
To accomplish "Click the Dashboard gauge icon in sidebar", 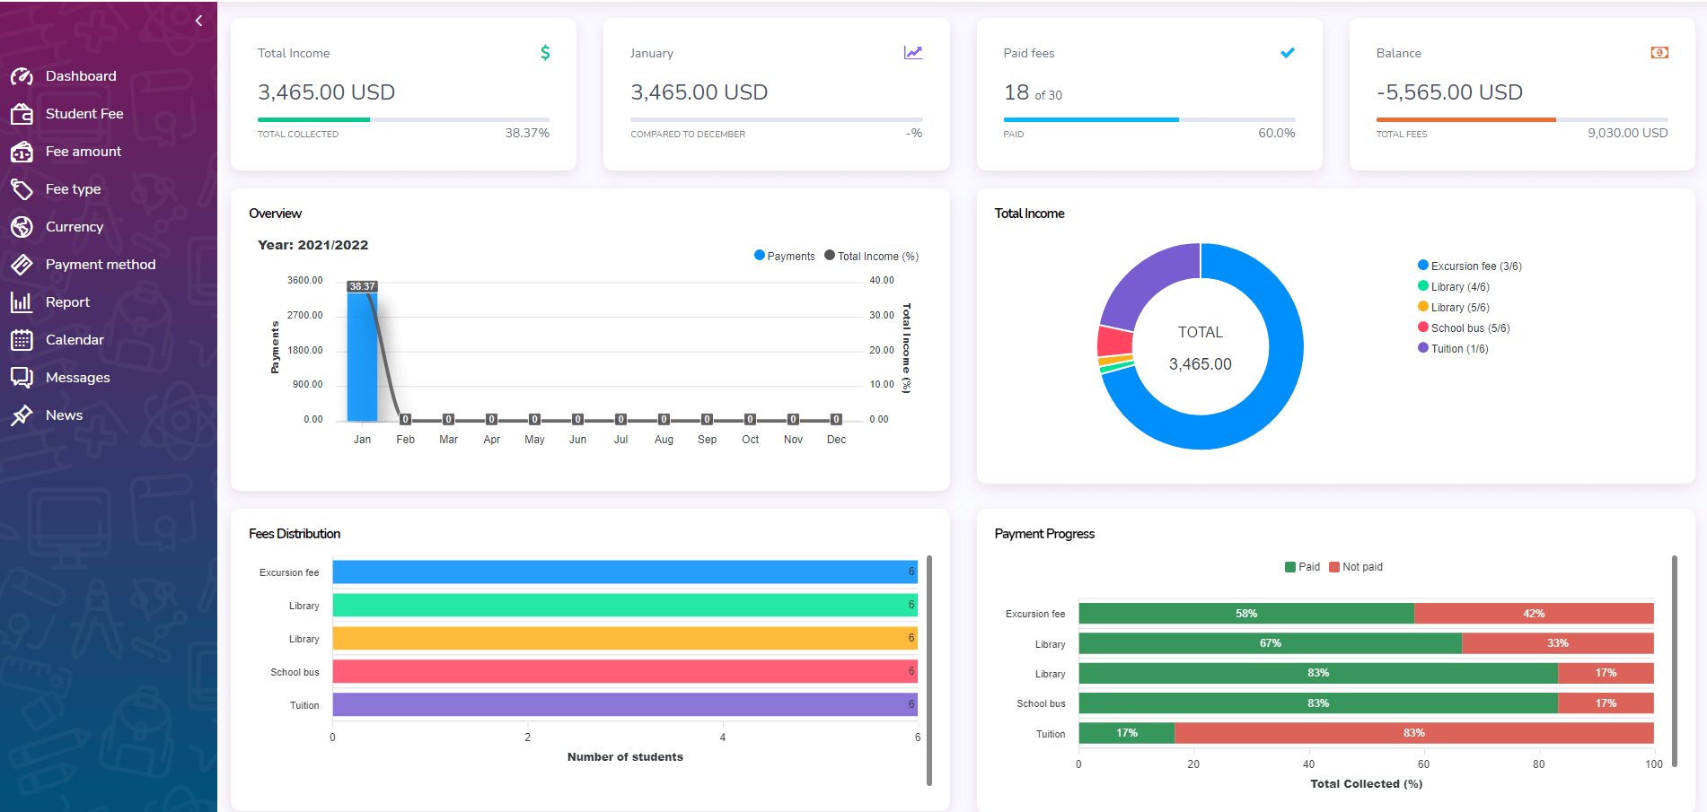I will [x=22, y=76].
